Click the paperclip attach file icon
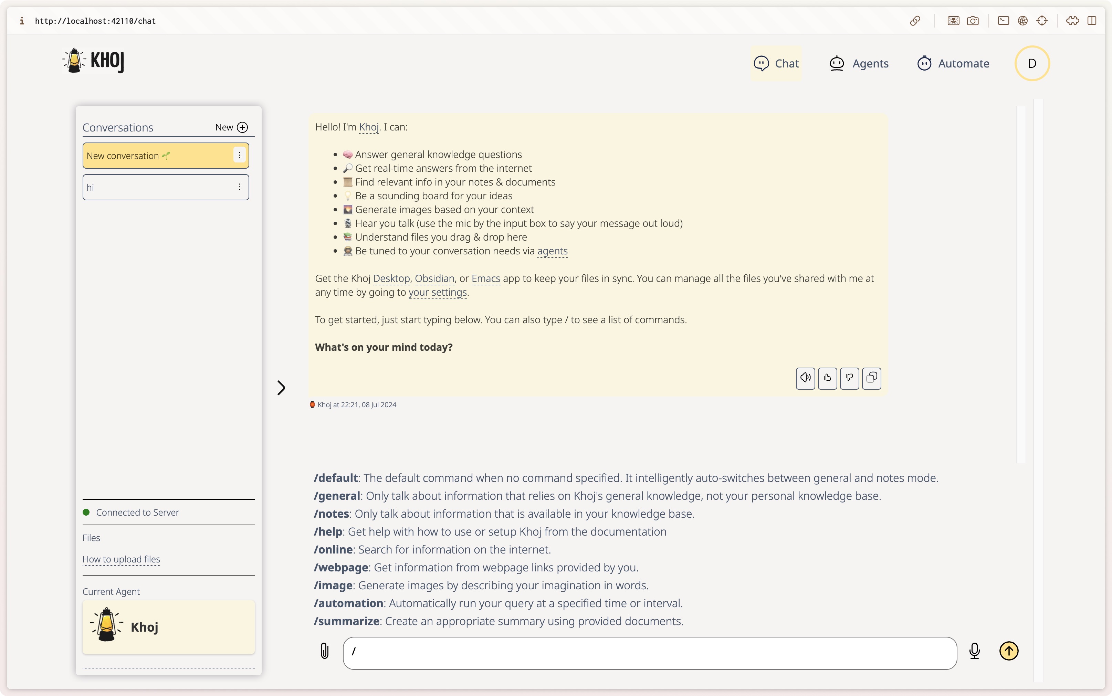The image size is (1112, 696). pyautogui.click(x=325, y=651)
